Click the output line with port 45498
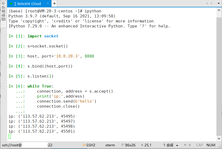The image size is (222, 149). [42, 126]
